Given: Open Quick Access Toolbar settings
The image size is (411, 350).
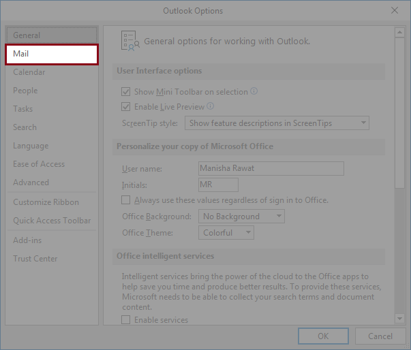Looking at the screenshot, I should (x=52, y=221).
